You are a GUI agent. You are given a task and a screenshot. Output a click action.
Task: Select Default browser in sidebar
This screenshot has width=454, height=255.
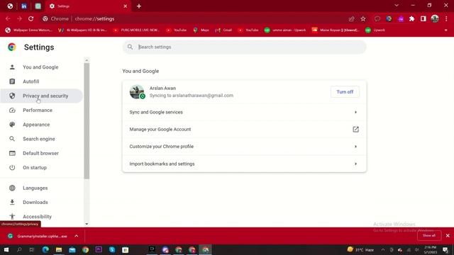click(x=40, y=153)
